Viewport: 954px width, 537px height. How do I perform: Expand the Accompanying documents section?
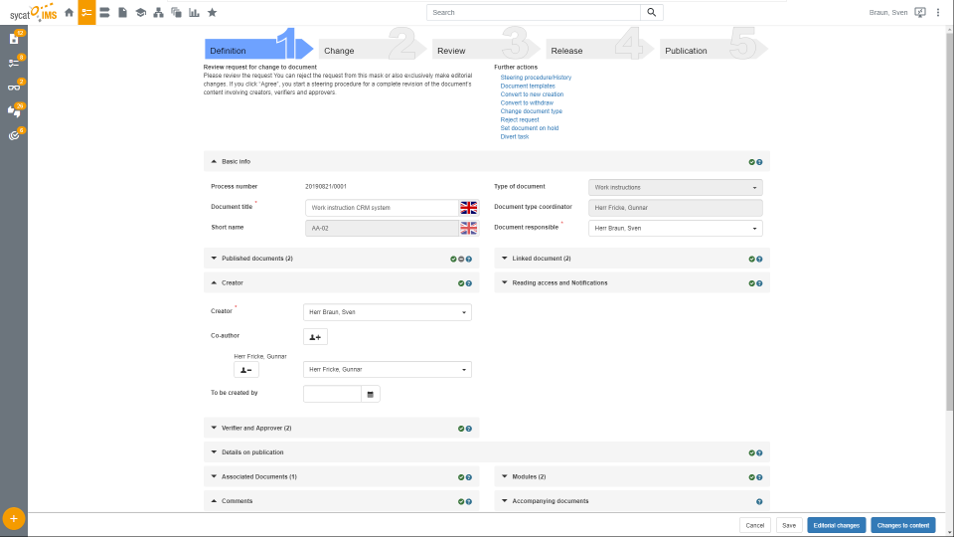(x=505, y=500)
